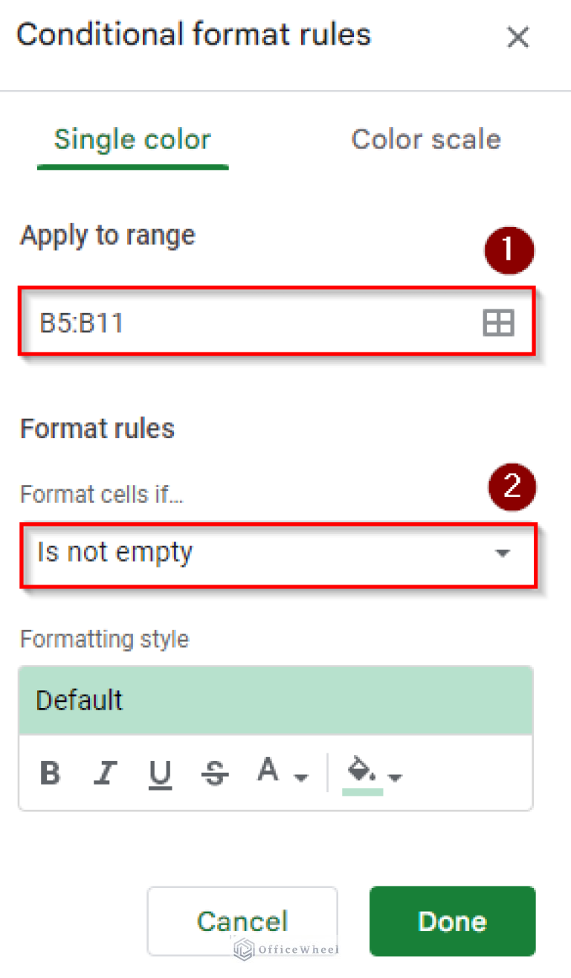The image size is (571, 978).
Task: Close the Conditional format rules panel
Action: (x=517, y=37)
